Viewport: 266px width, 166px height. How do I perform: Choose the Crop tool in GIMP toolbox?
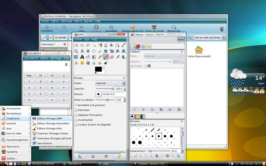pyautogui.click(x=100, y=51)
